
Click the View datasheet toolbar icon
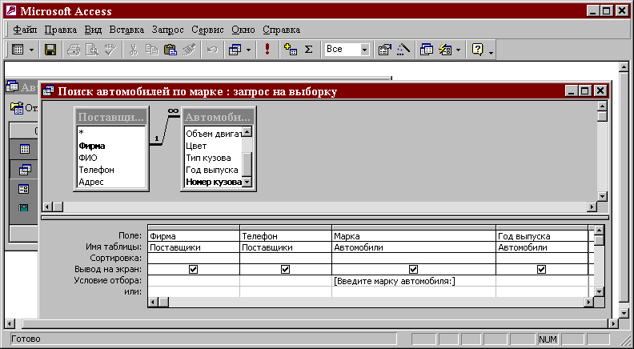click(x=18, y=50)
